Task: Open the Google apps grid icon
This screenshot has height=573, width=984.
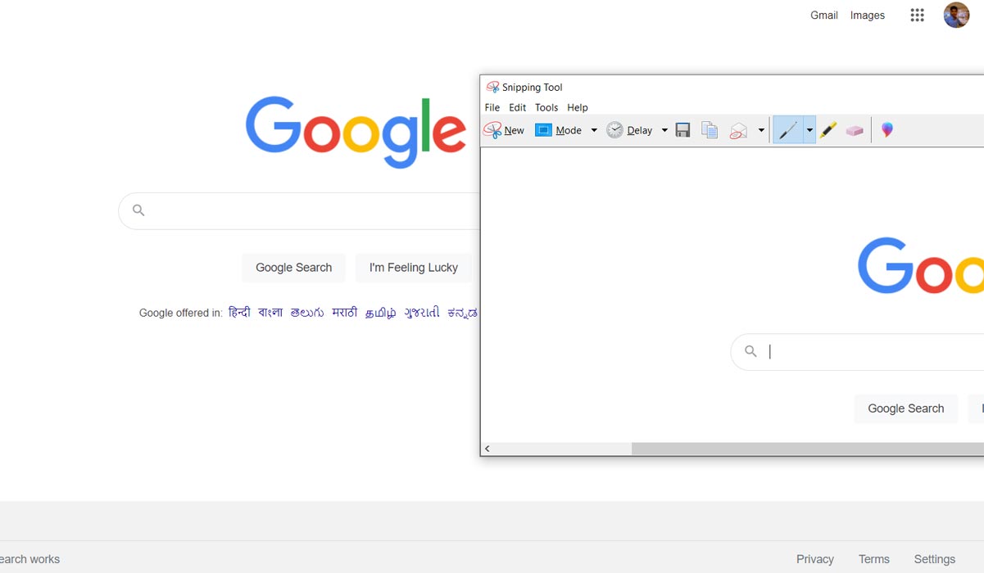Action: [x=917, y=15]
